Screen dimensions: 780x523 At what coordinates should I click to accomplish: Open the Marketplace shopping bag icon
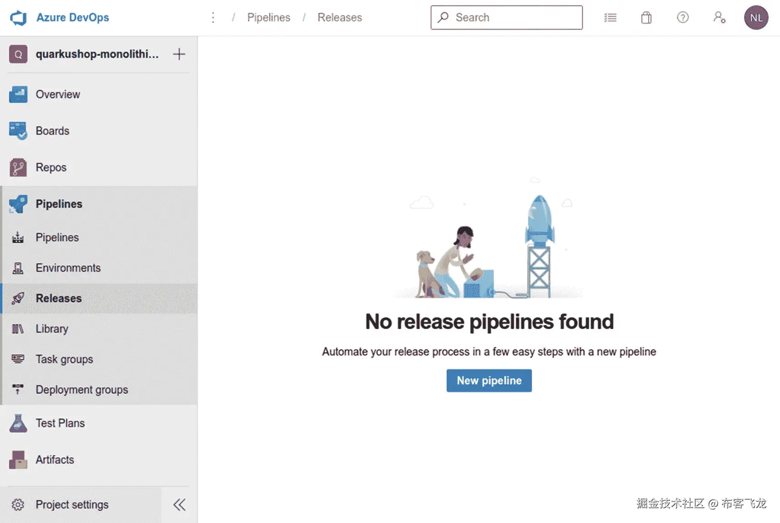646,18
